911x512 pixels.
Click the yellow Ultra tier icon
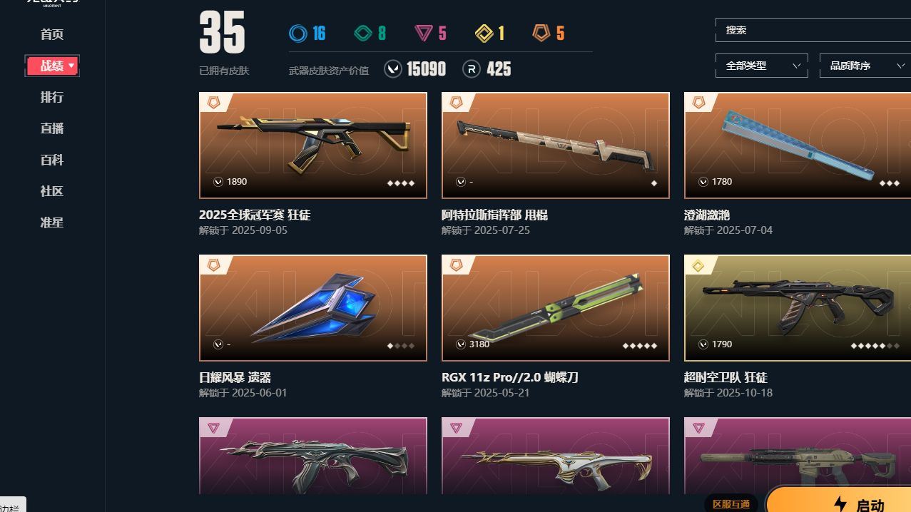[484, 33]
